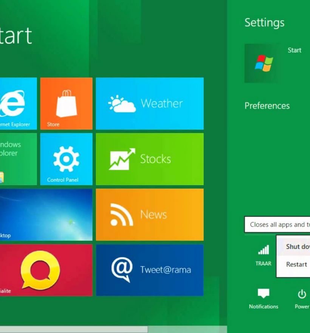The width and height of the screenshot is (310, 333).
Task: Open the Weather tile
Action: coord(150,103)
